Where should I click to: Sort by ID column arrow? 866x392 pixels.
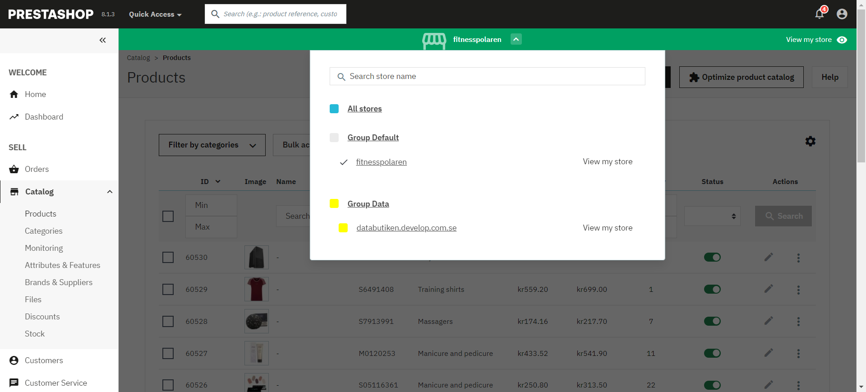pyautogui.click(x=218, y=181)
